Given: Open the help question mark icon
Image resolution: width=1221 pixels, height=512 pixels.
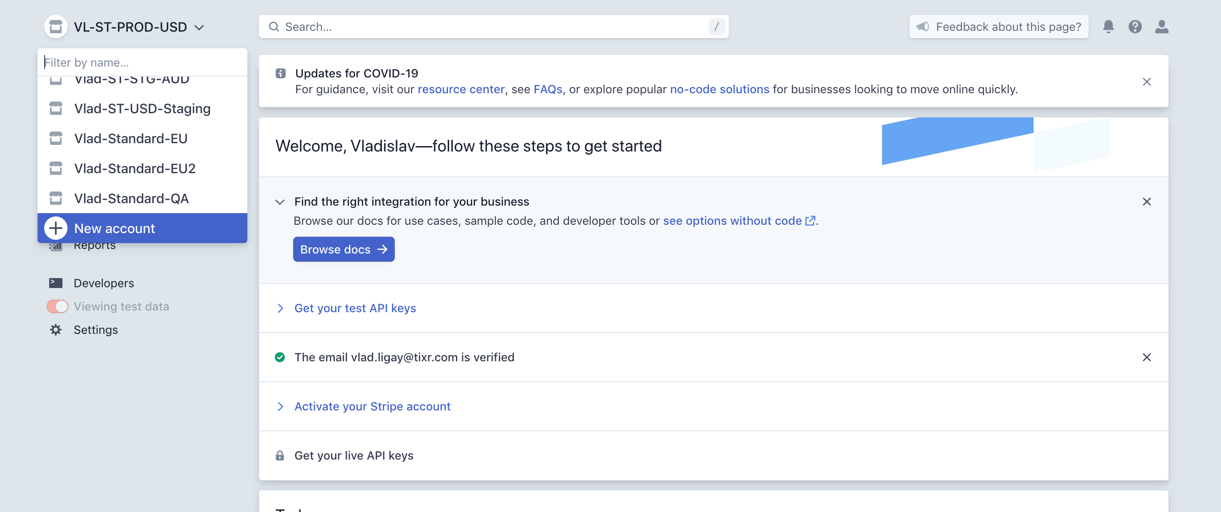Looking at the screenshot, I should click(x=1135, y=27).
